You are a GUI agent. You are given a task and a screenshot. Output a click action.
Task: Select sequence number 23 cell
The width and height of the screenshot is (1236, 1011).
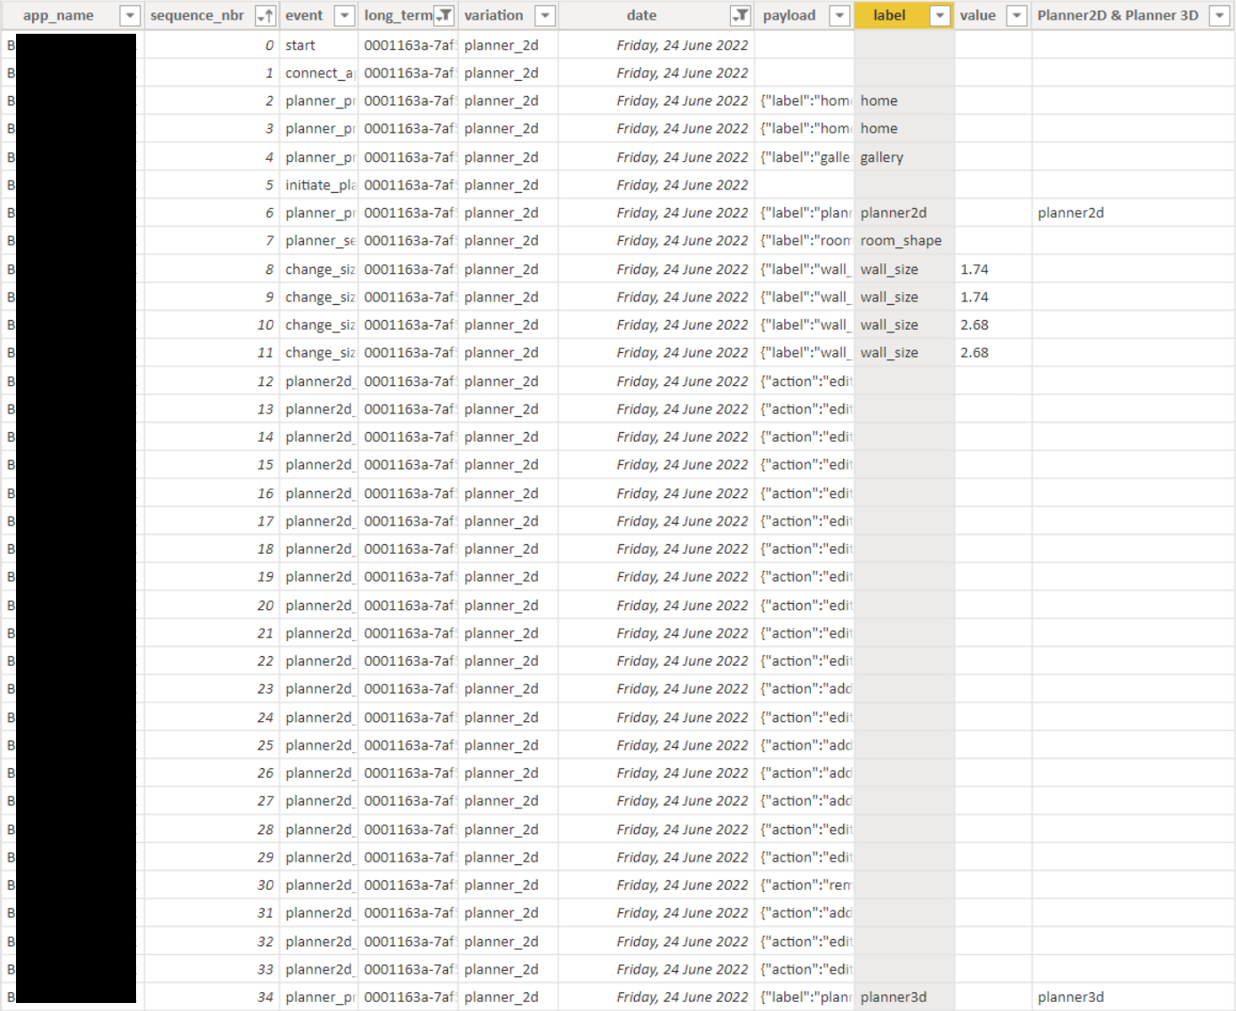coord(211,689)
